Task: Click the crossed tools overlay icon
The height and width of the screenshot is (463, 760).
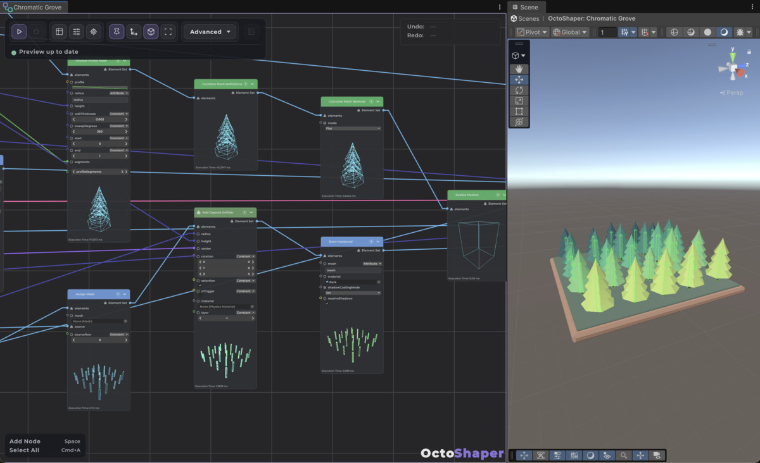Action: 541,455
